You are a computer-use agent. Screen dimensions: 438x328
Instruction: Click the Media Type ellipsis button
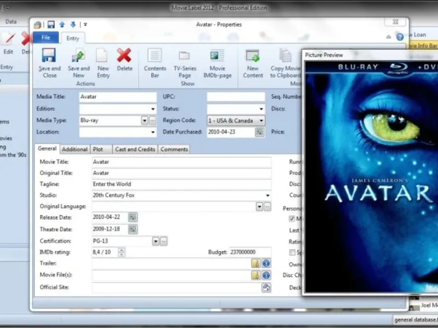pyautogui.click(x=152, y=121)
